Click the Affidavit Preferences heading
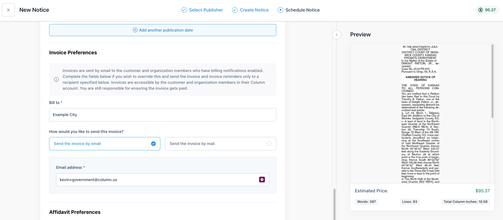The height and width of the screenshot is (220, 503). coord(75,212)
